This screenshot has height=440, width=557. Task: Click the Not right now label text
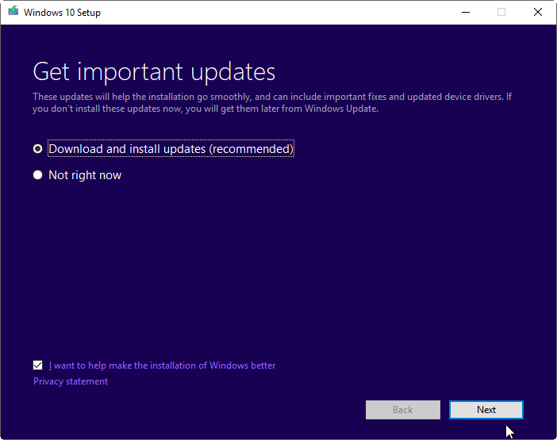click(85, 175)
